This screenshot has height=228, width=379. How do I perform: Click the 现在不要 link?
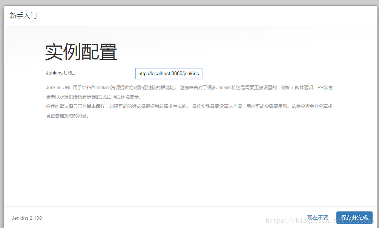[x=318, y=217]
